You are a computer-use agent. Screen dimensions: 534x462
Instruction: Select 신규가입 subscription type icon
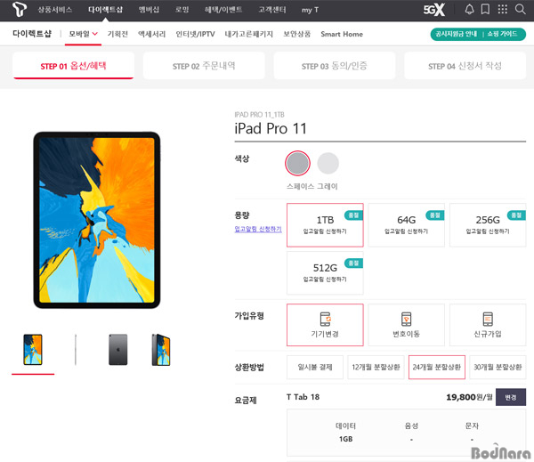click(x=488, y=319)
